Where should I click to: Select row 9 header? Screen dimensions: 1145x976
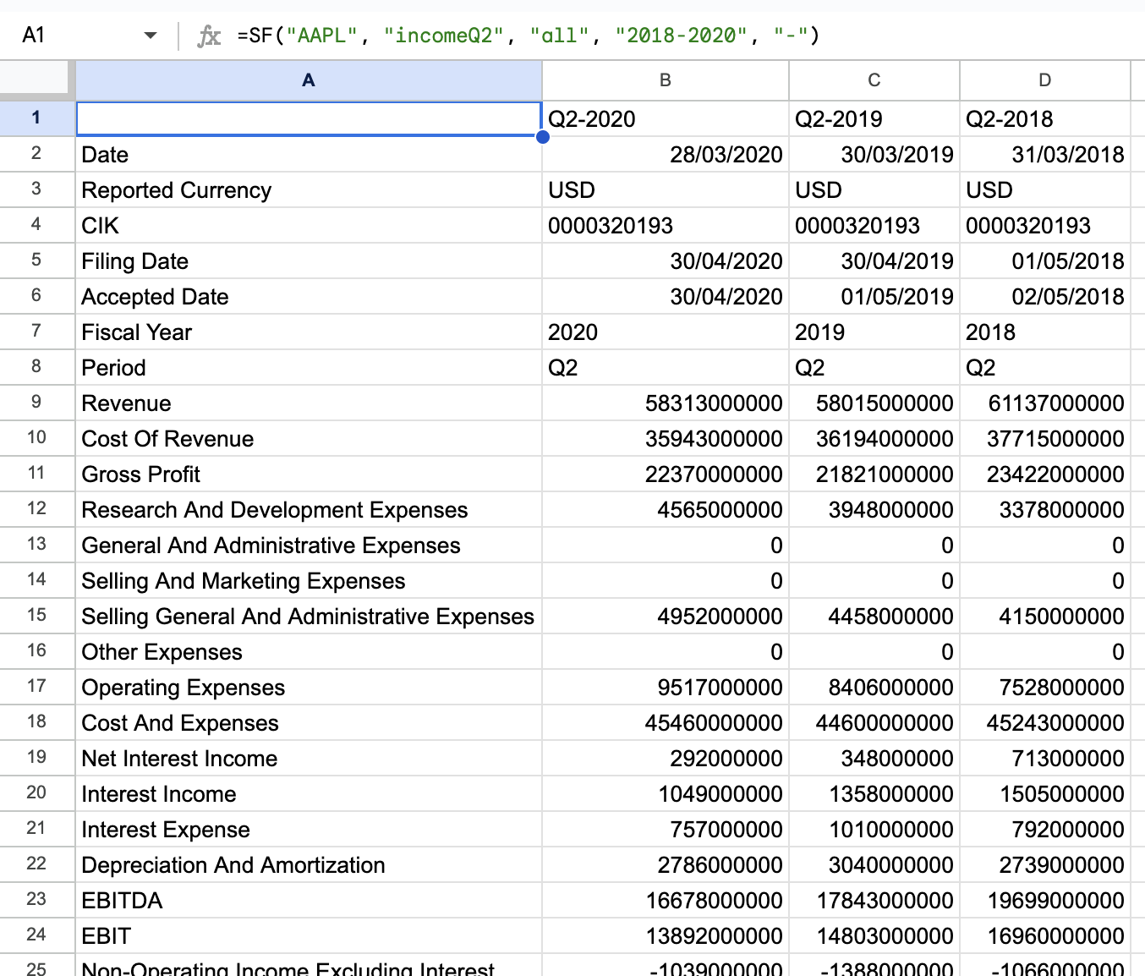36,402
